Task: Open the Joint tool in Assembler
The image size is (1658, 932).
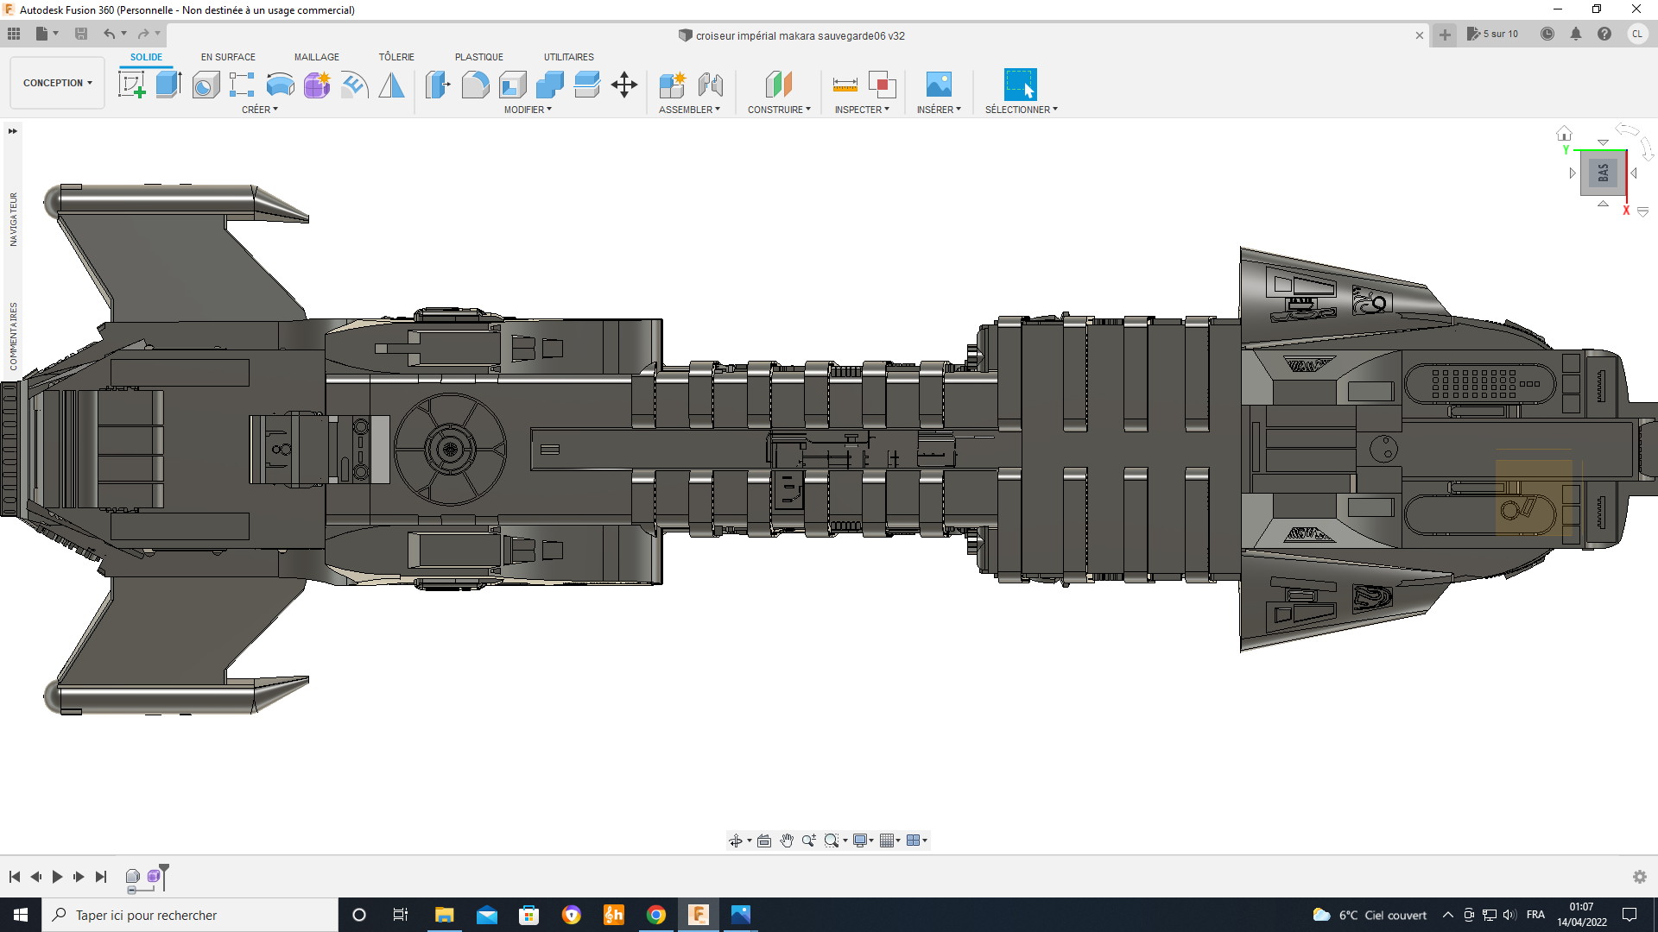Action: click(x=710, y=85)
